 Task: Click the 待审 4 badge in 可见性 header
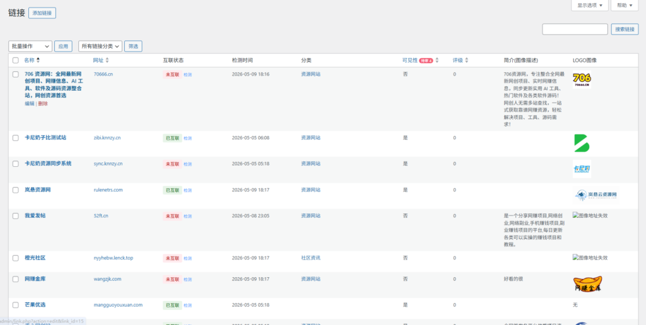(426, 60)
